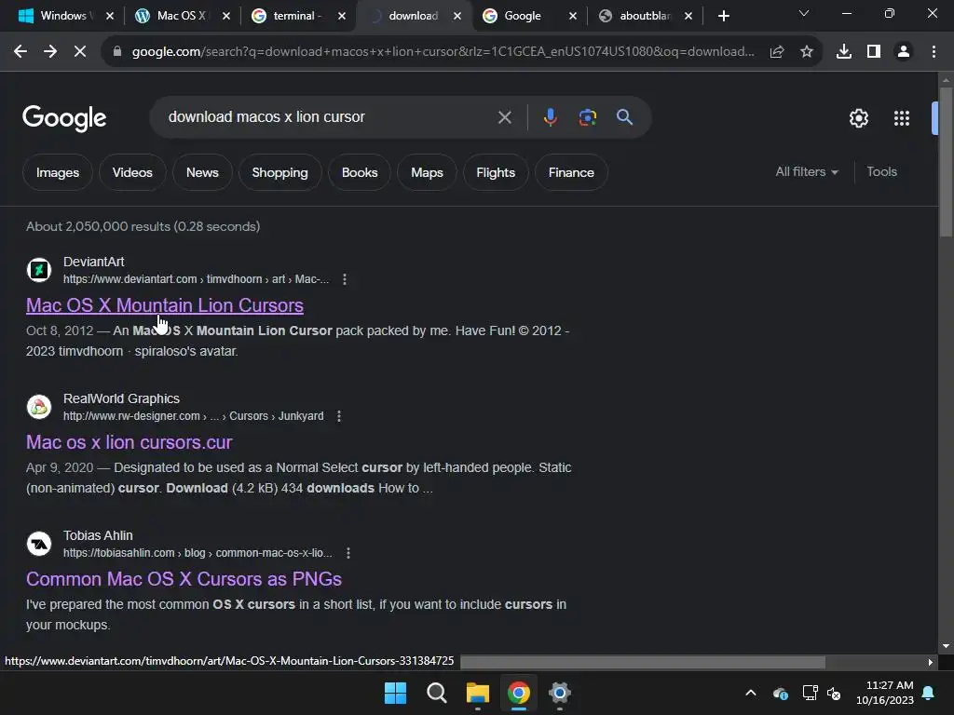This screenshot has width=954, height=715.
Task: Open the cloud sync tray icon
Action: (781, 693)
